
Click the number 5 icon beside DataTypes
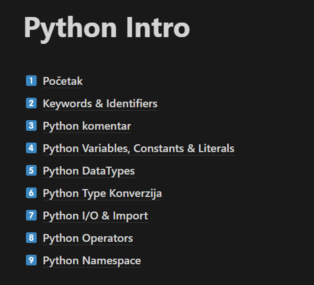pos(31,171)
